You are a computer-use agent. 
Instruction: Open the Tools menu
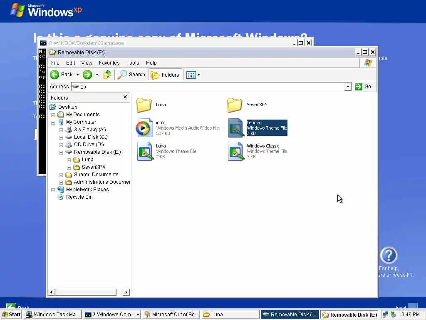(133, 63)
